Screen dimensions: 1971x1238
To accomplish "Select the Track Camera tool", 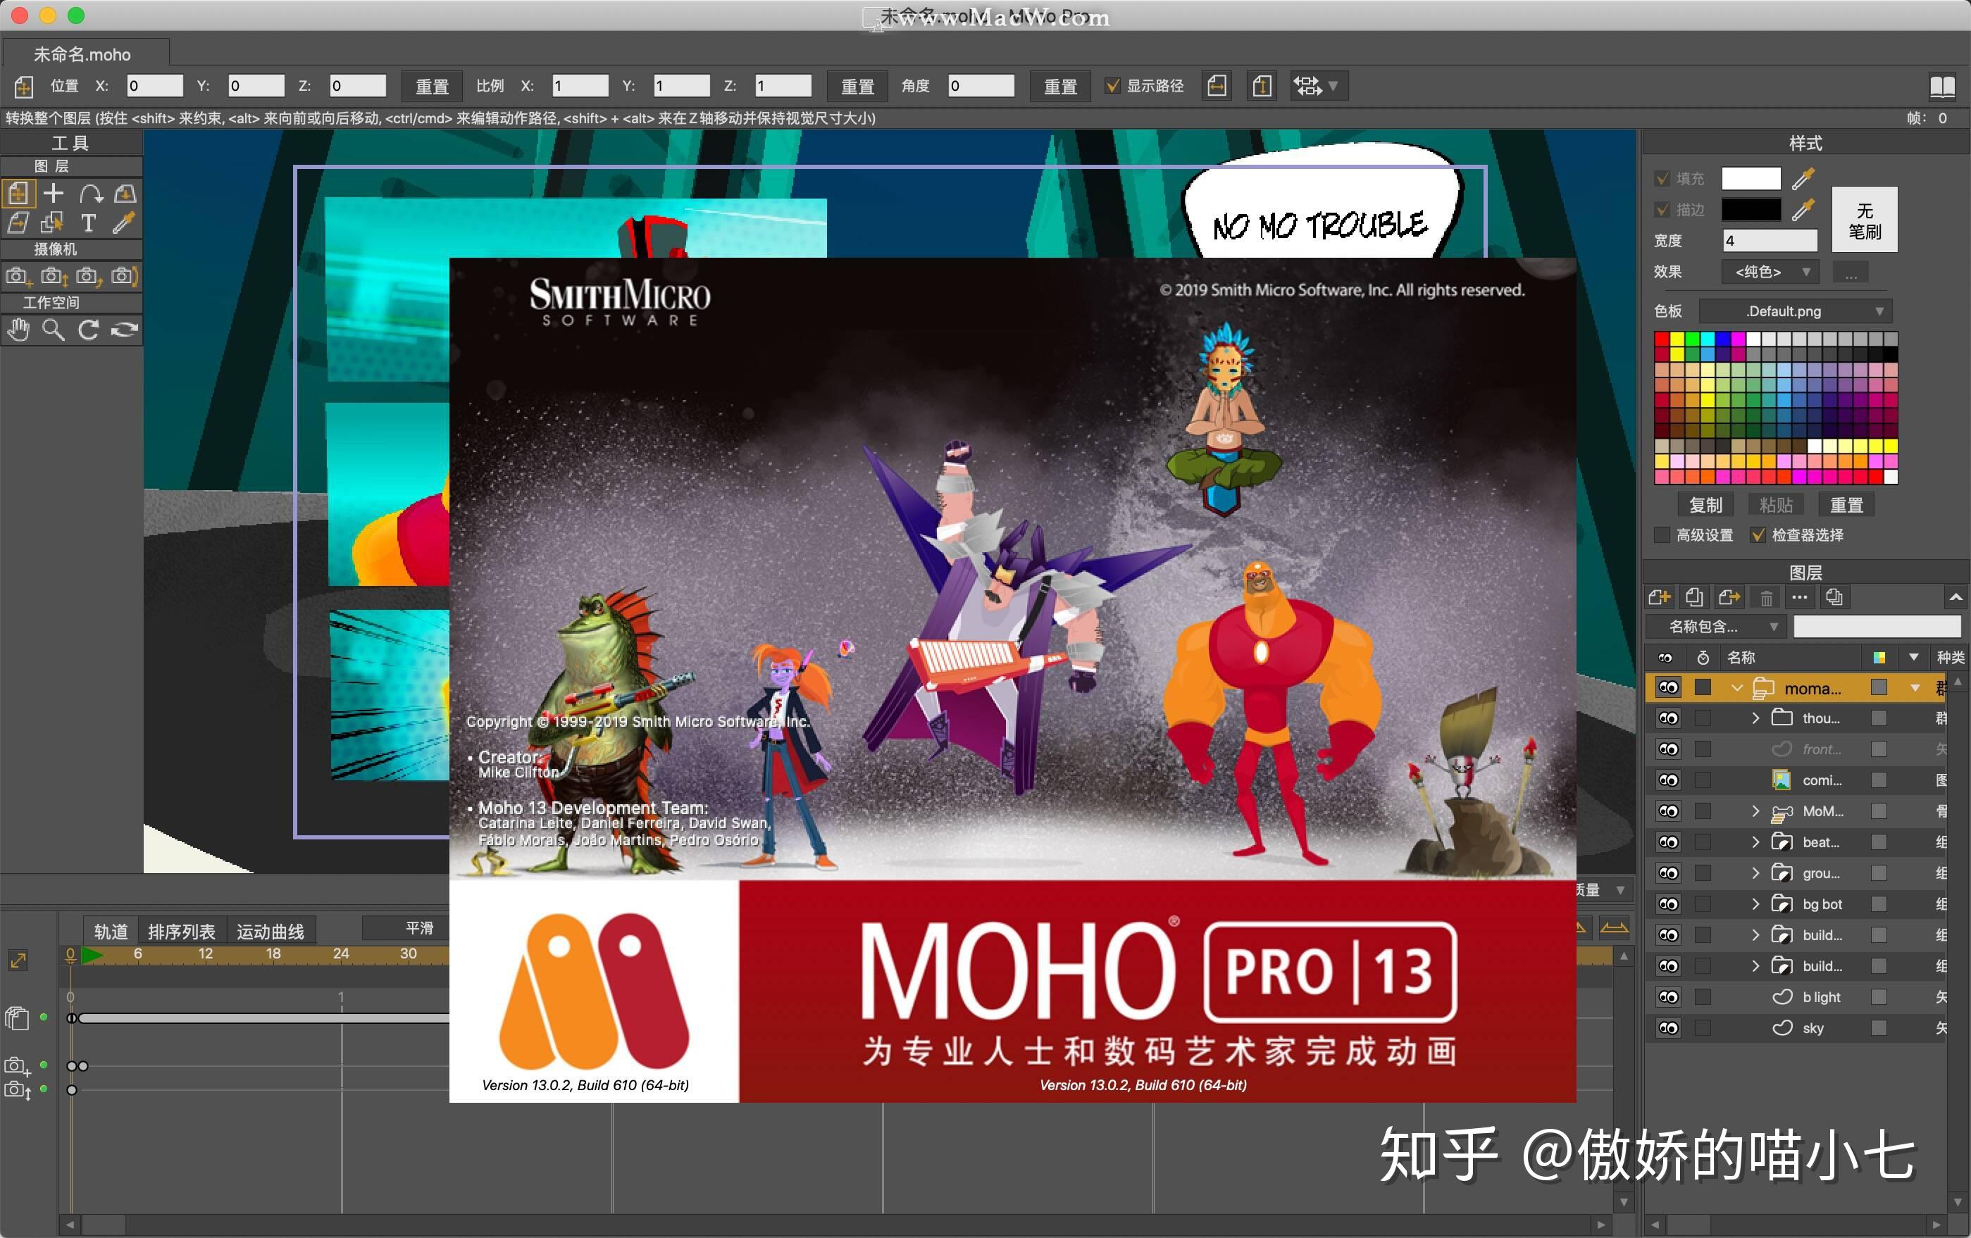I will 18,277.
